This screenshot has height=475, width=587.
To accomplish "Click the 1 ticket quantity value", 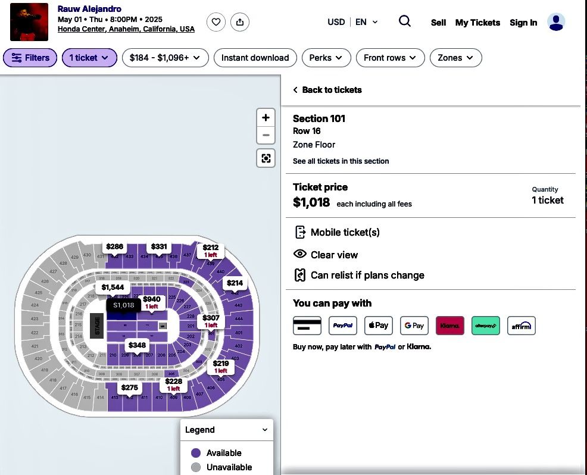I will 548,200.
